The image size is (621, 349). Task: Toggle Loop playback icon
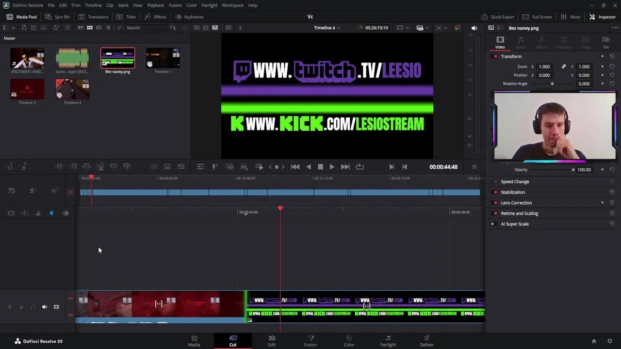coord(360,167)
